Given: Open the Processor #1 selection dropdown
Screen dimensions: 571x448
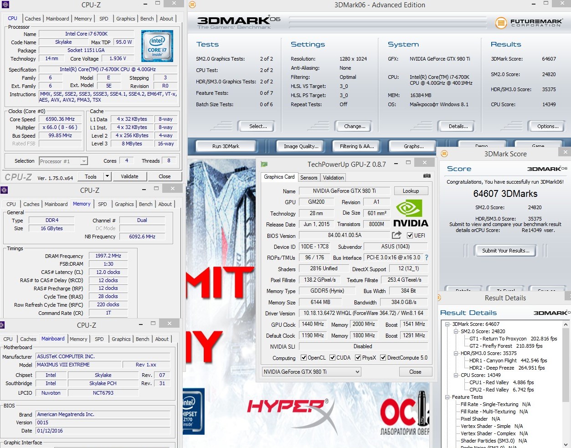Looking at the screenshot, I should [83, 161].
